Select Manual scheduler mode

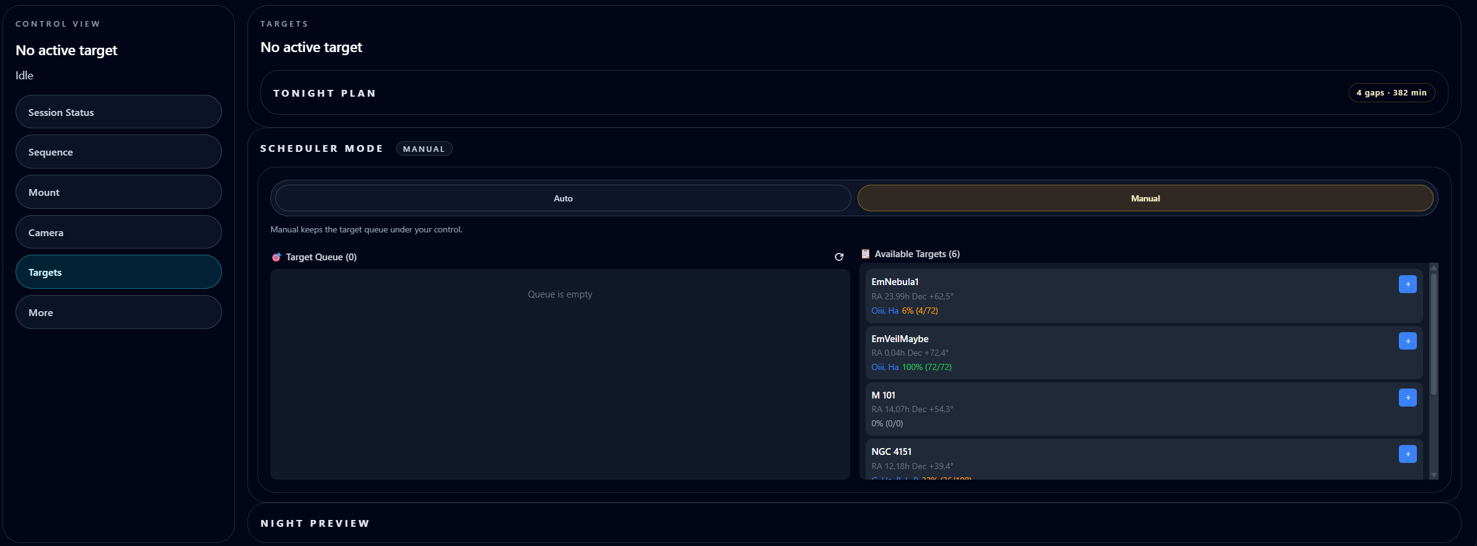pyautogui.click(x=1145, y=198)
